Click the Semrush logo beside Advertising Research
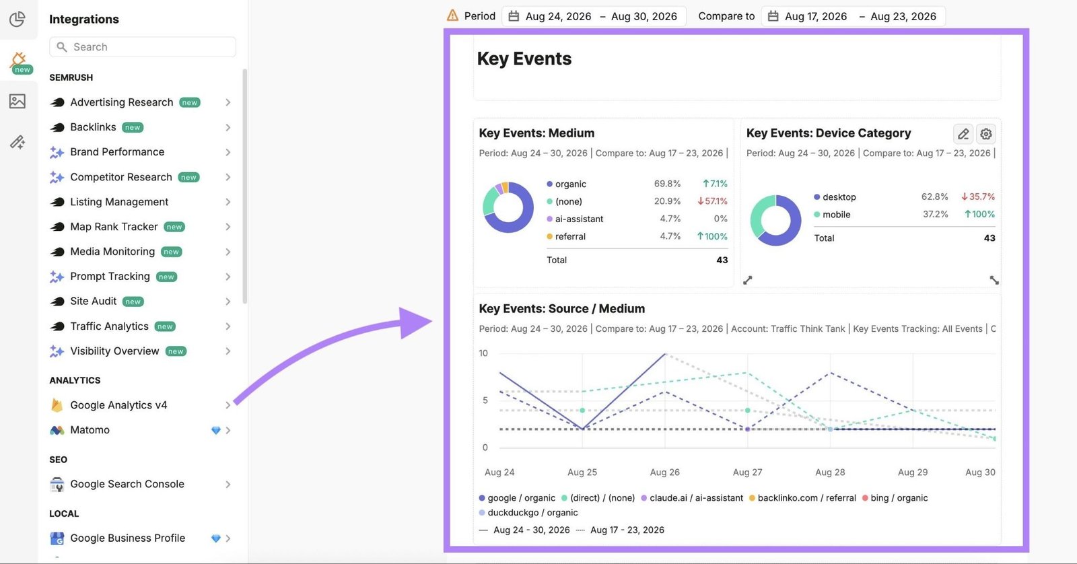The image size is (1077, 564). pyautogui.click(x=57, y=102)
